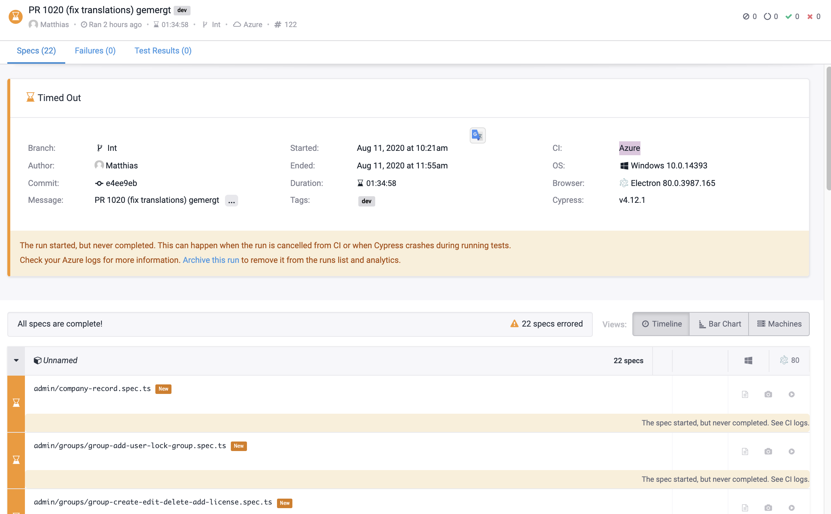This screenshot has height=514, width=831.
Task: Click the failed tests count icon at top right
Action: click(810, 16)
